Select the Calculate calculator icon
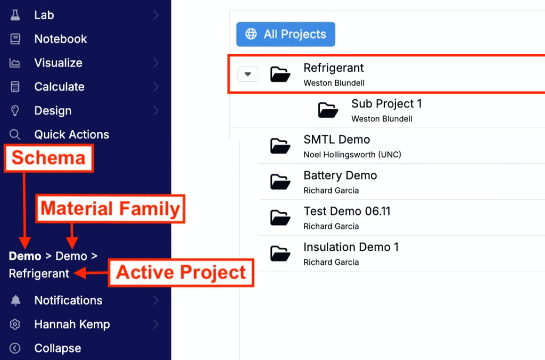545x360 pixels. pos(15,87)
